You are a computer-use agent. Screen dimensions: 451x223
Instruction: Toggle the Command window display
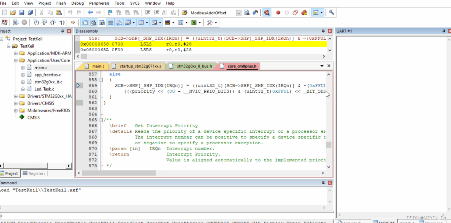point(85,22)
